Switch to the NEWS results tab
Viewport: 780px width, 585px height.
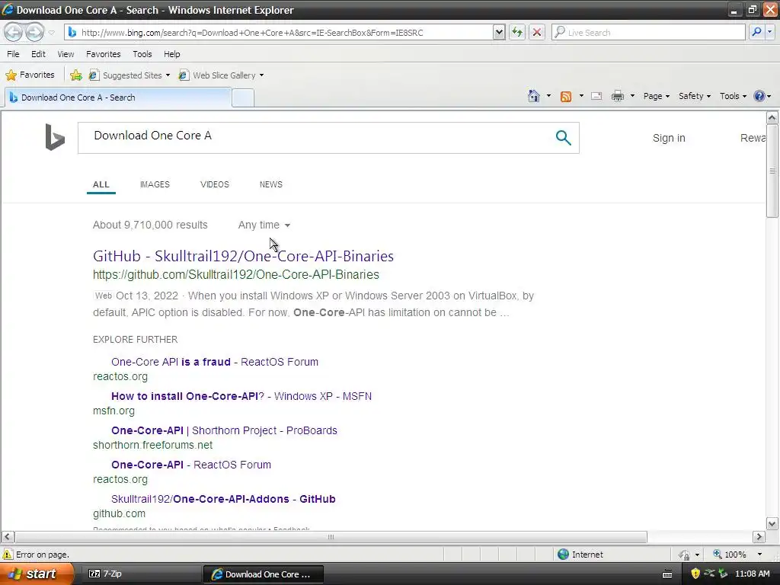click(270, 184)
